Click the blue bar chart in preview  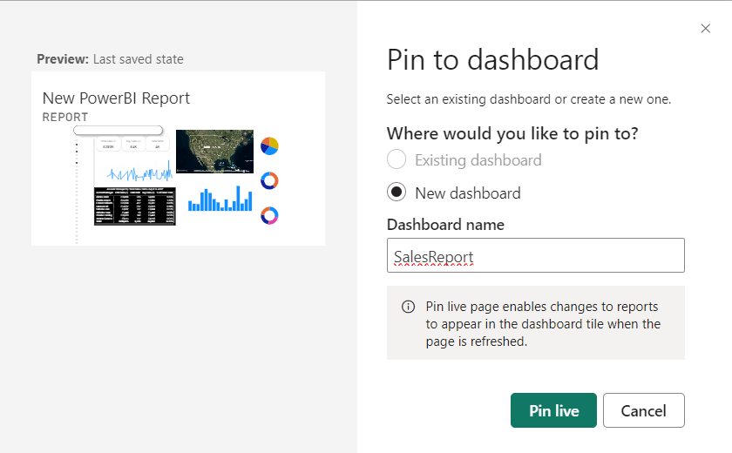(220, 199)
